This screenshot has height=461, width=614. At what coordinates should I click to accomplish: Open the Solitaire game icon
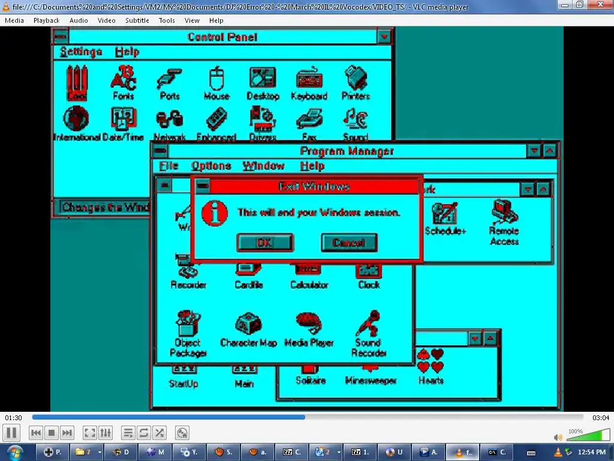[310, 375]
